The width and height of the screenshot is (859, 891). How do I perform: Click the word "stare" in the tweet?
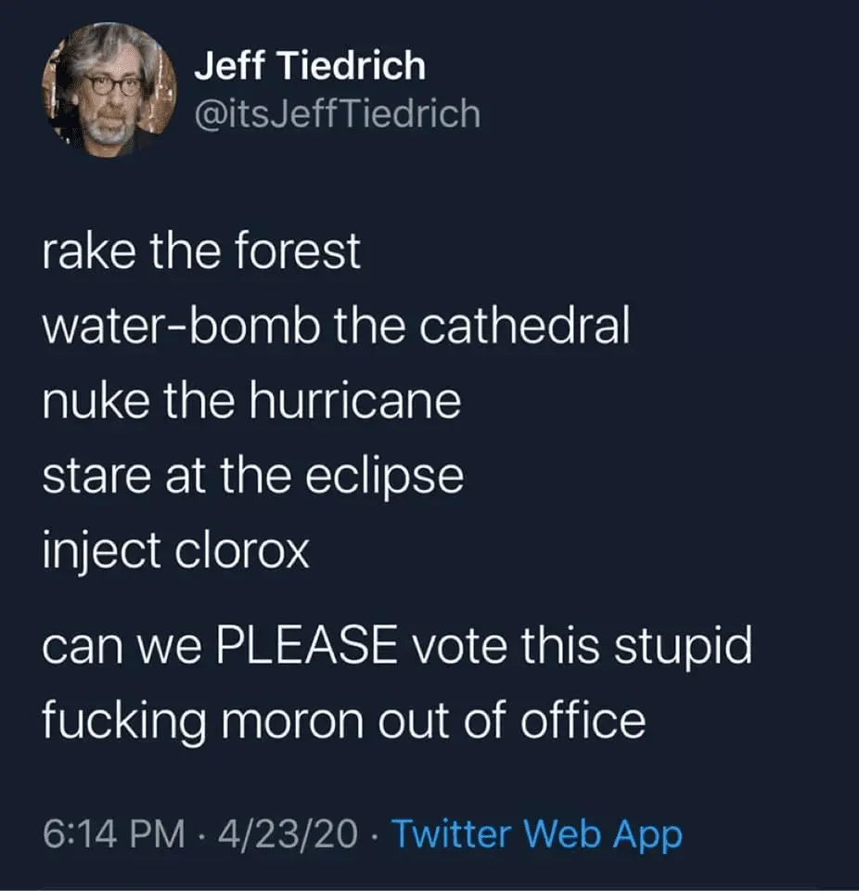98,477
